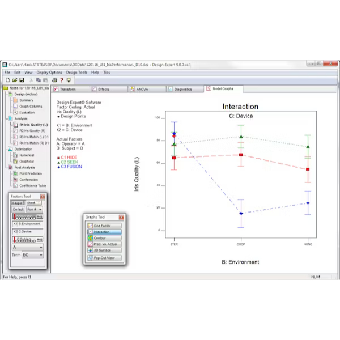Screen dimensions: 340x340
Task: Select X1 B: Environment factor field
Action: click(x=28, y=224)
